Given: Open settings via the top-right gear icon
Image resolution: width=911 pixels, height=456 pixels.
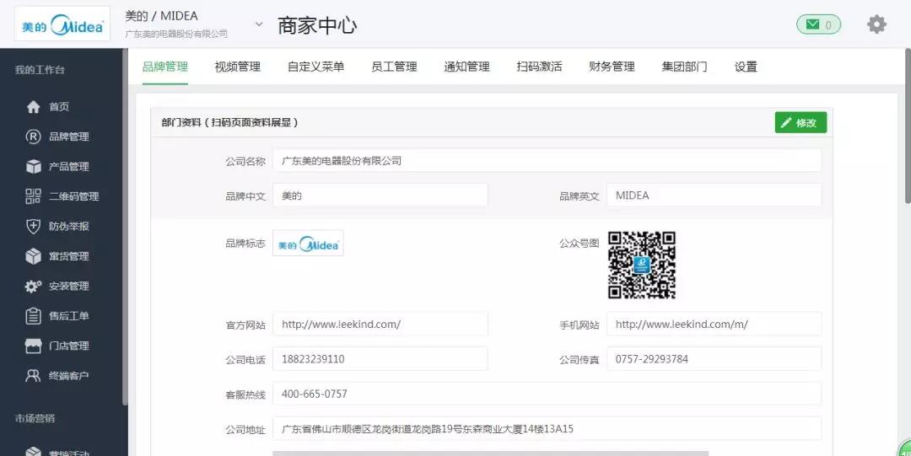Looking at the screenshot, I should [876, 24].
